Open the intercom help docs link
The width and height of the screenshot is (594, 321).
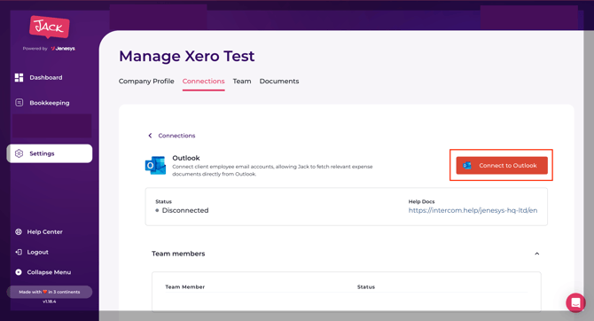(x=473, y=210)
